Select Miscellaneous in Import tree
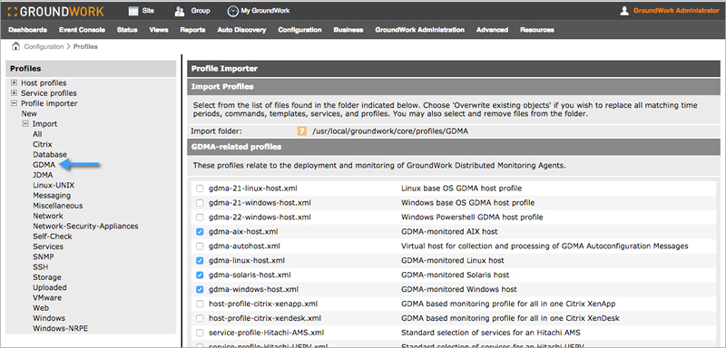 [58, 206]
